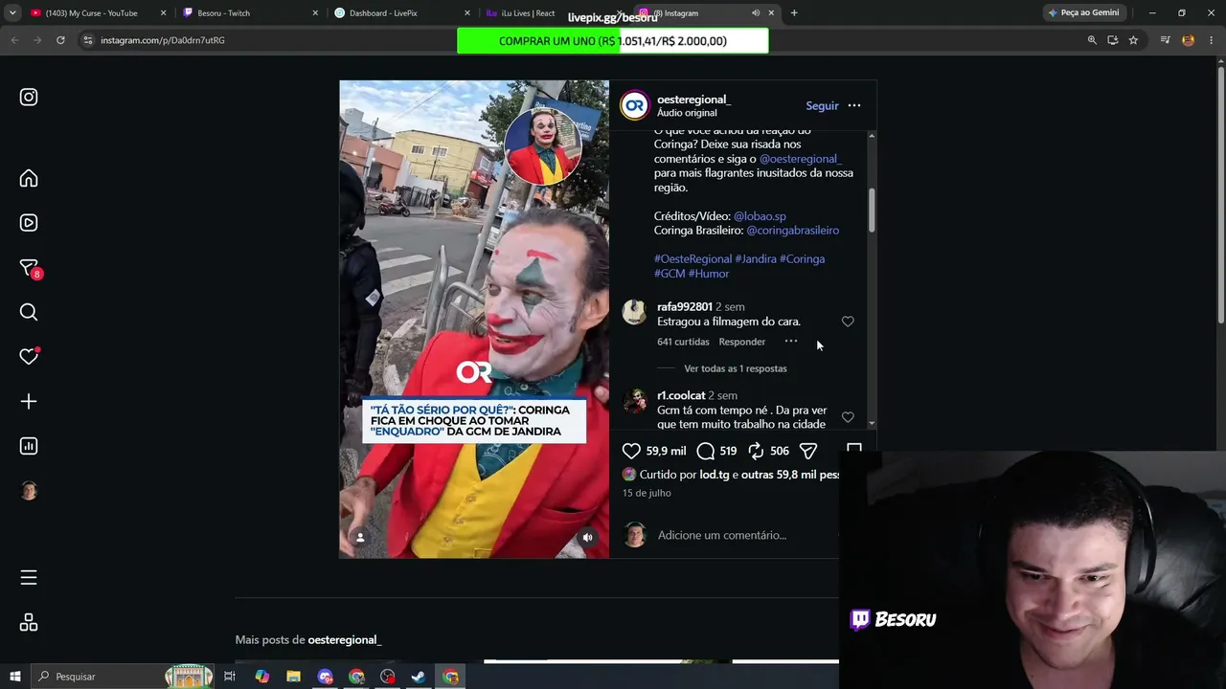The image size is (1226, 689).
Task: Open the #Coringa hashtag
Action: click(x=802, y=259)
